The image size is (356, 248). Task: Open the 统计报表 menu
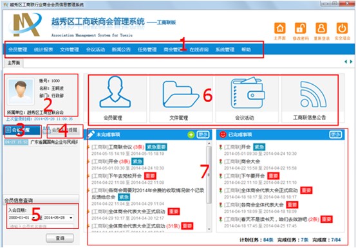[43, 49]
